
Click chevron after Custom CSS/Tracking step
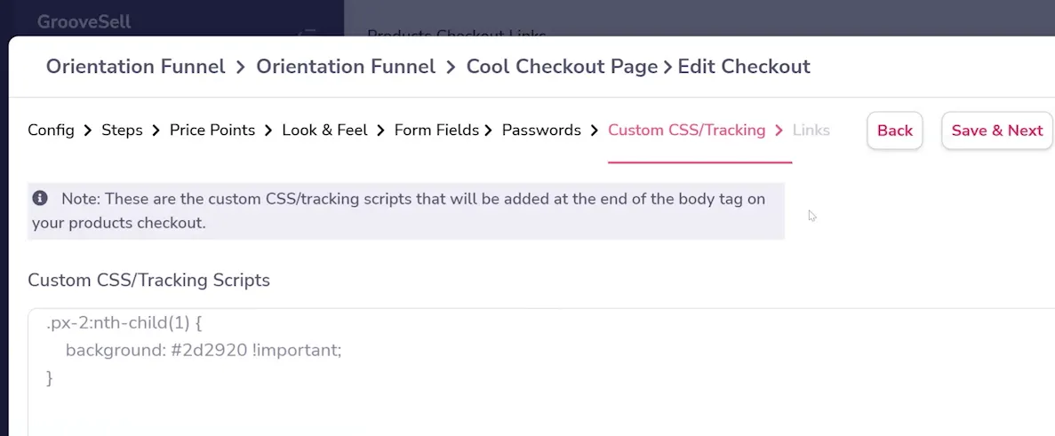click(x=779, y=131)
